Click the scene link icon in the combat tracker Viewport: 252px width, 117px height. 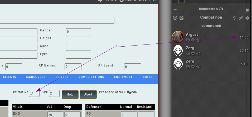(x=241, y=18)
